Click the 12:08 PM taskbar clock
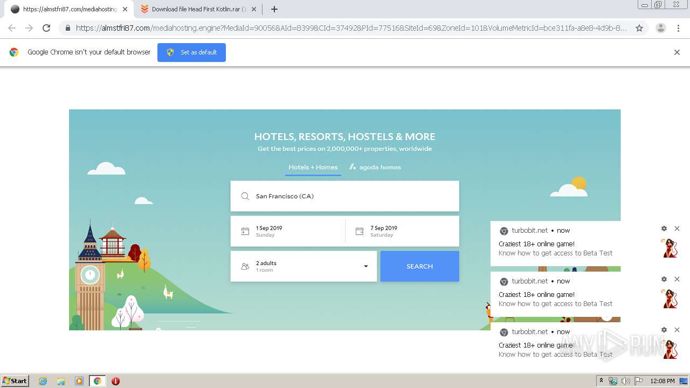Image resolution: width=690 pixels, height=388 pixels. (x=663, y=381)
